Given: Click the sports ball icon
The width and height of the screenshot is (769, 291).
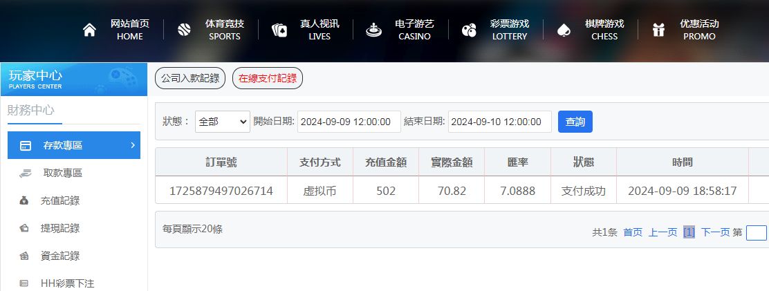Looking at the screenshot, I should point(184,30).
